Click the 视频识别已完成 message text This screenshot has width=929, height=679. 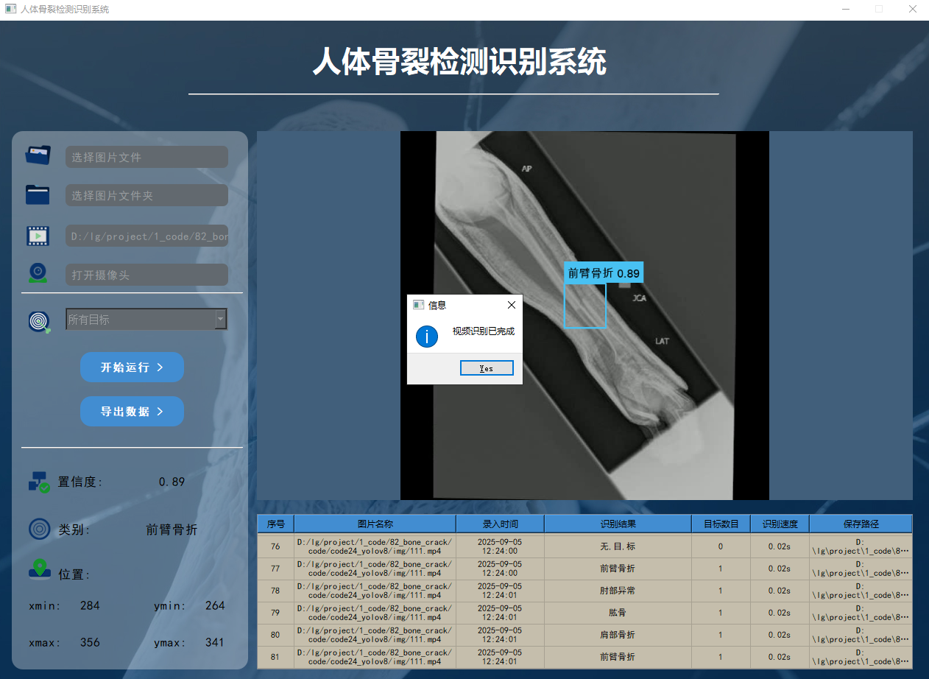(484, 332)
